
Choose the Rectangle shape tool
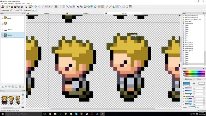124,6
